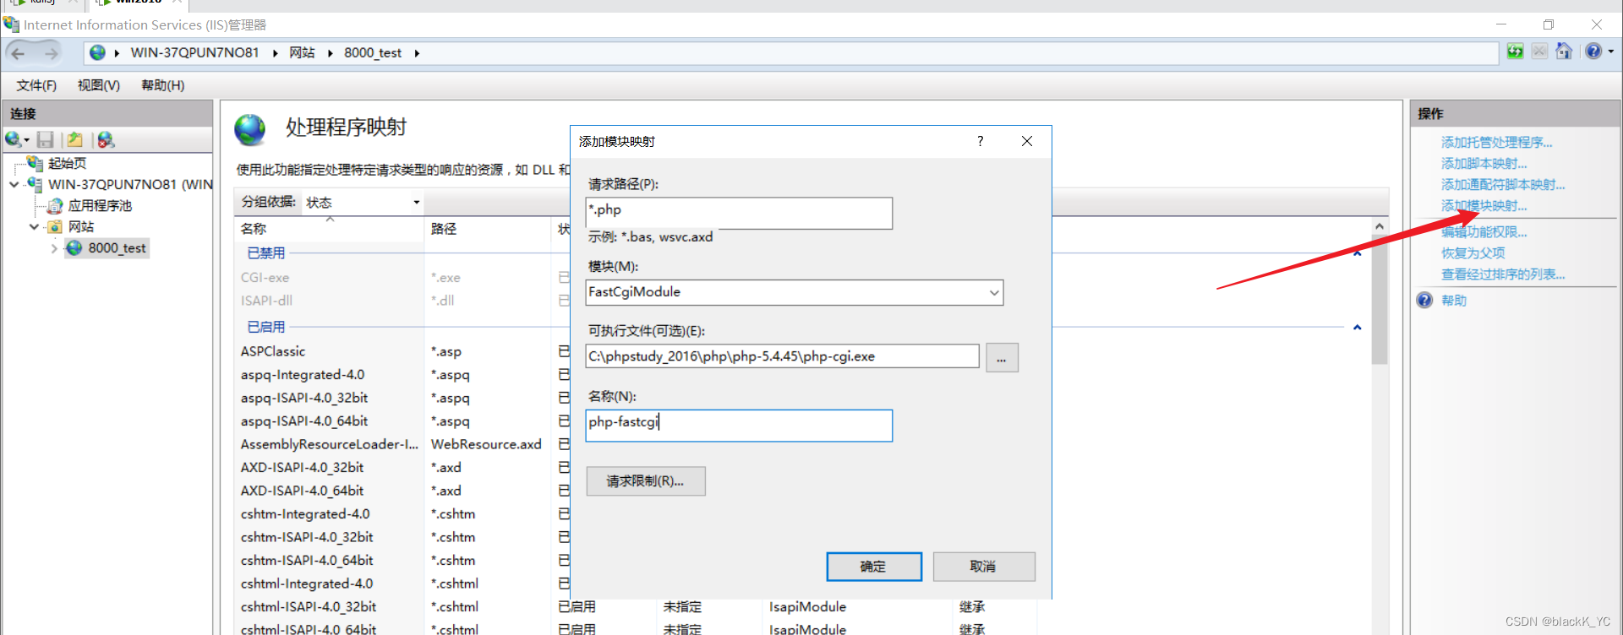Collapse the 已禁用 group
This screenshot has height=635, width=1623.
(x=1357, y=253)
